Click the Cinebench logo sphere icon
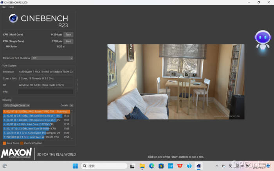 click(13, 18)
